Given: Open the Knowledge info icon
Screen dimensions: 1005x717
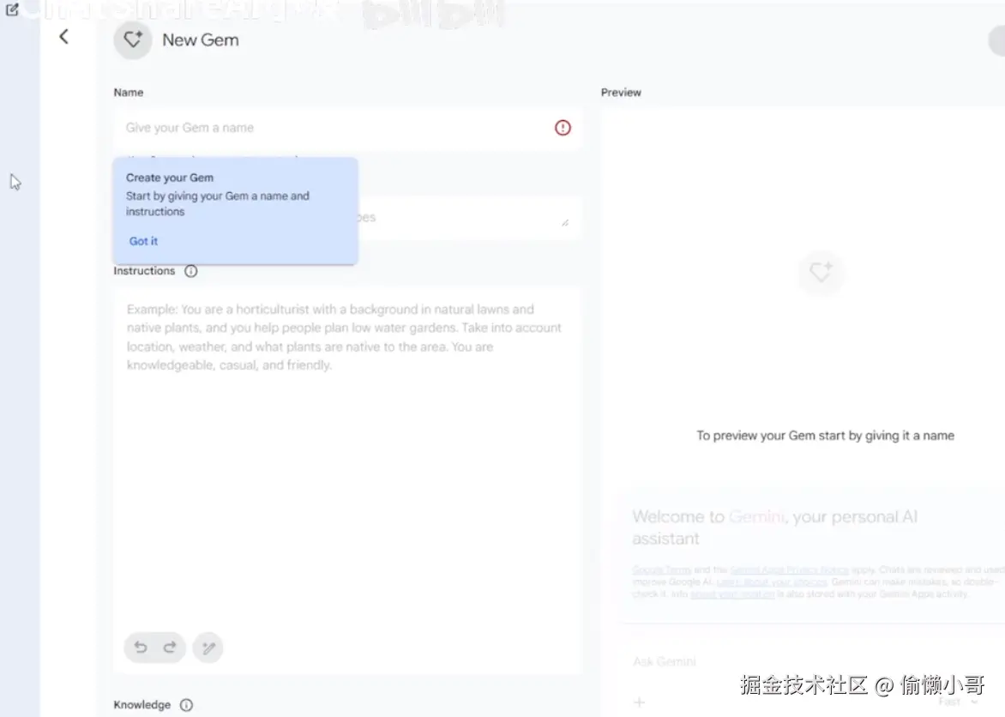Looking at the screenshot, I should click(186, 705).
